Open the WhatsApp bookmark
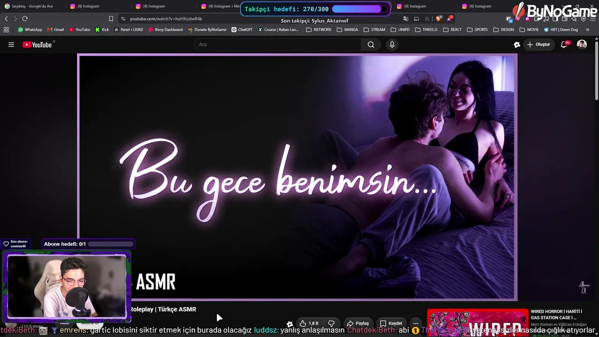Image resolution: width=599 pixels, height=337 pixels. (x=30, y=29)
